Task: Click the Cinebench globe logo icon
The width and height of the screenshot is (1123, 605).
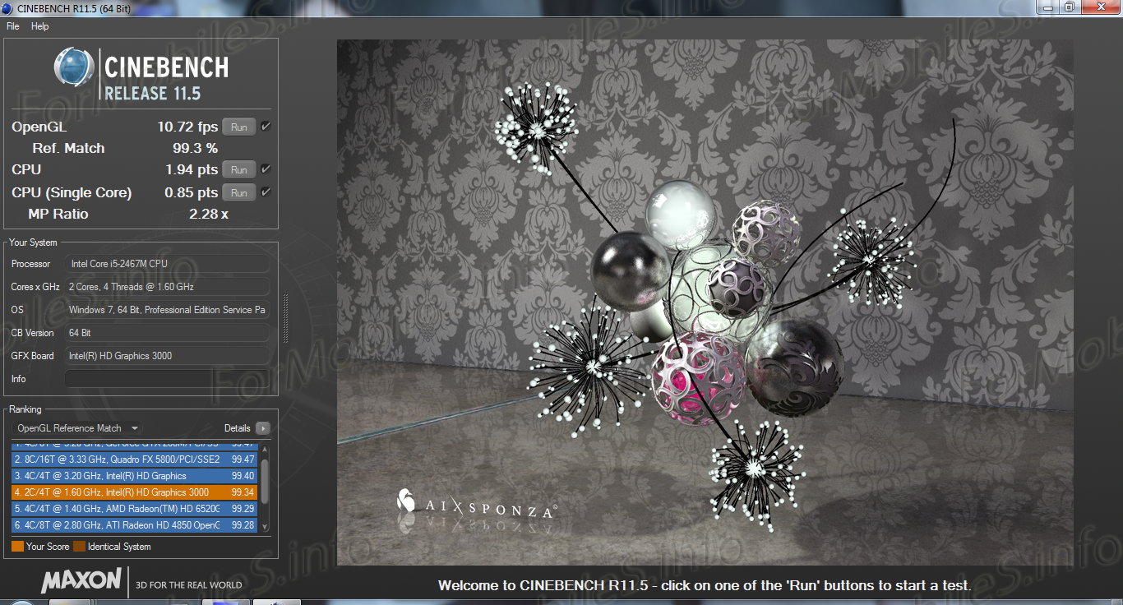Action: pyautogui.click(x=74, y=67)
